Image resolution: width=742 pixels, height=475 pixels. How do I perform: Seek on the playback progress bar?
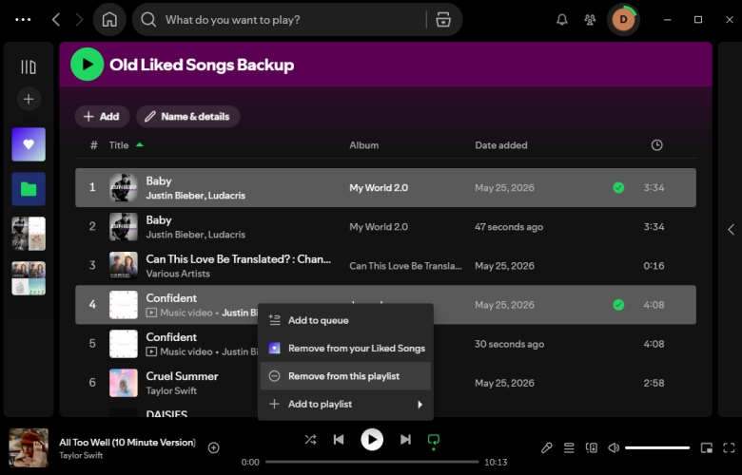click(372, 462)
